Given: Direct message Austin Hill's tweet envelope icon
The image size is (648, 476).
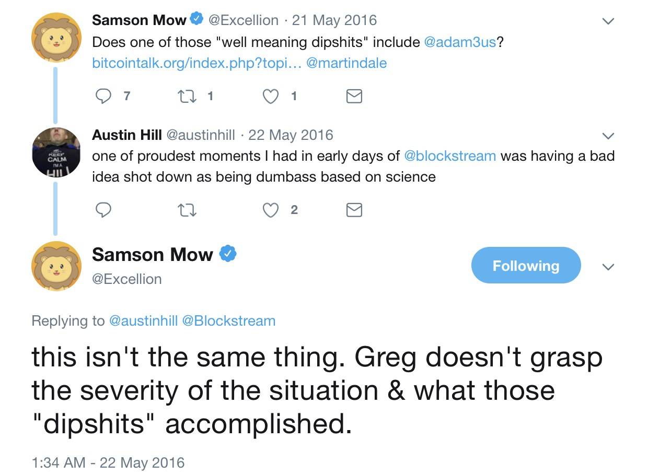Looking at the screenshot, I should click(x=354, y=210).
